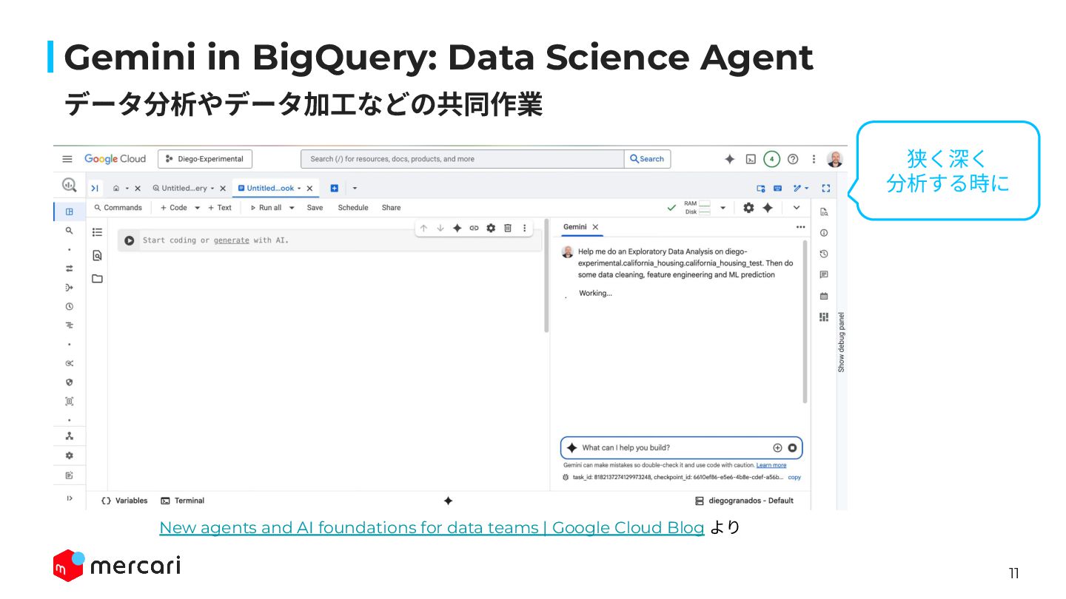Open find and replace icon in notebook sidebar
Image resolution: width=1066 pixels, height=599 pixels.
pyautogui.click(x=97, y=255)
